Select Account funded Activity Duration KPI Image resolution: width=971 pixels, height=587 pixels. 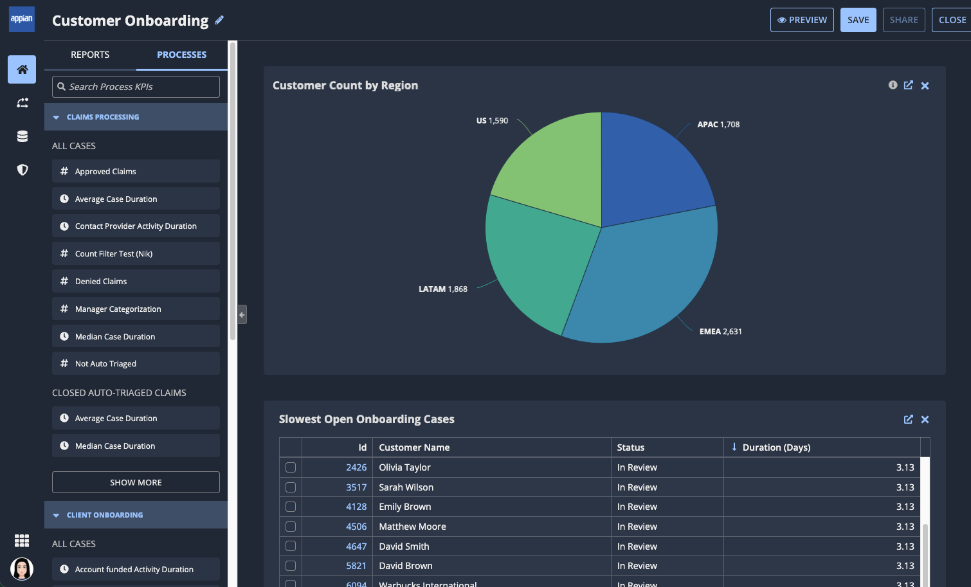(136, 569)
